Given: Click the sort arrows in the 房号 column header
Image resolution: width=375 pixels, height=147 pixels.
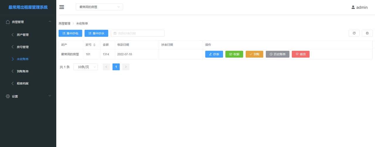Looking at the screenshot, I should pos(94,45).
